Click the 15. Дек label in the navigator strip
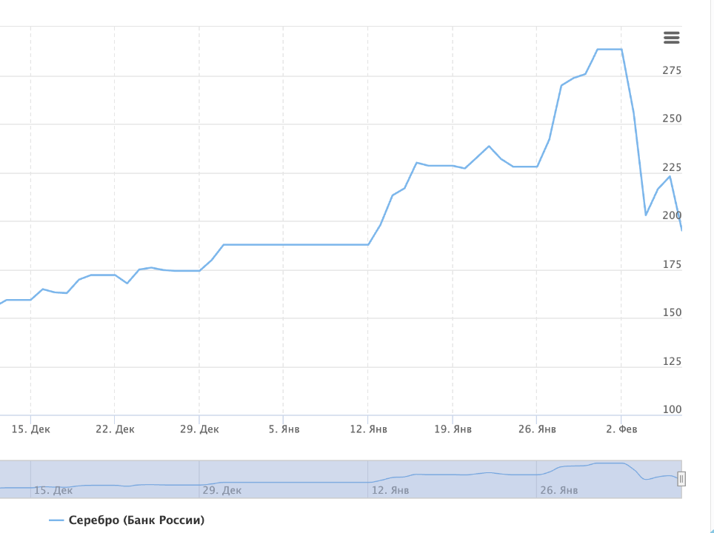The width and height of the screenshot is (714, 533). click(53, 490)
